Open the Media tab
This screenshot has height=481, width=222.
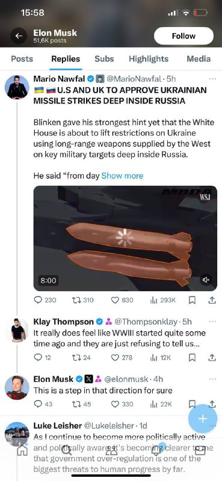199,58
